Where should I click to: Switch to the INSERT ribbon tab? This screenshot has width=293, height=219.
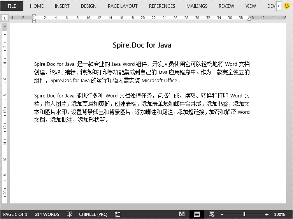(62, 6)
